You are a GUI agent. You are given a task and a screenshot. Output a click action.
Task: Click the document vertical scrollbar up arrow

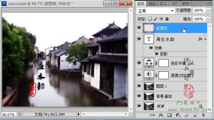pyautogui.click(x=131, y=10)
